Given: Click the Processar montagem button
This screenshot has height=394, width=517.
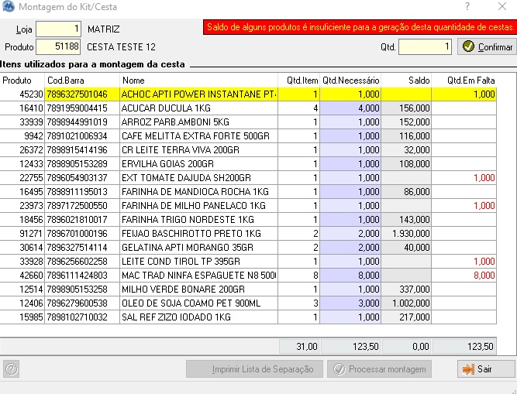Looking at the screenshot, I should [x=380, y=369].
